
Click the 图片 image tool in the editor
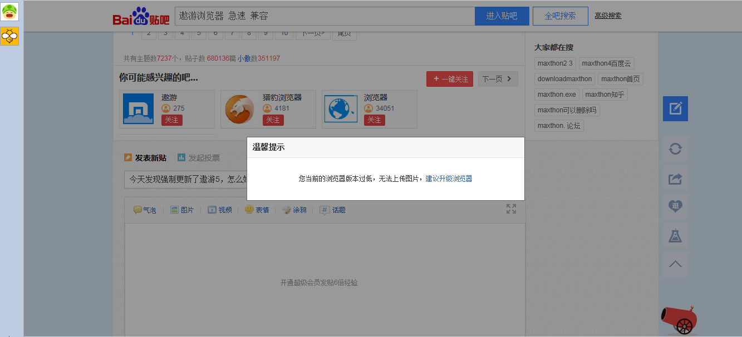(182, 210)
